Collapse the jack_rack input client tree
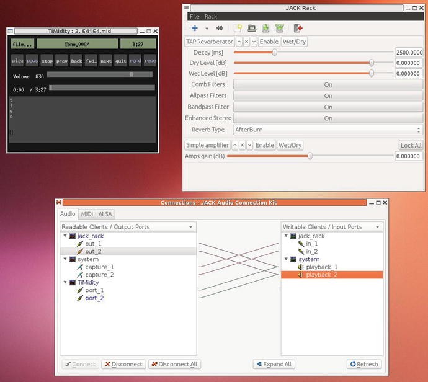The image size is (428, 382). (x=286, y=236)
